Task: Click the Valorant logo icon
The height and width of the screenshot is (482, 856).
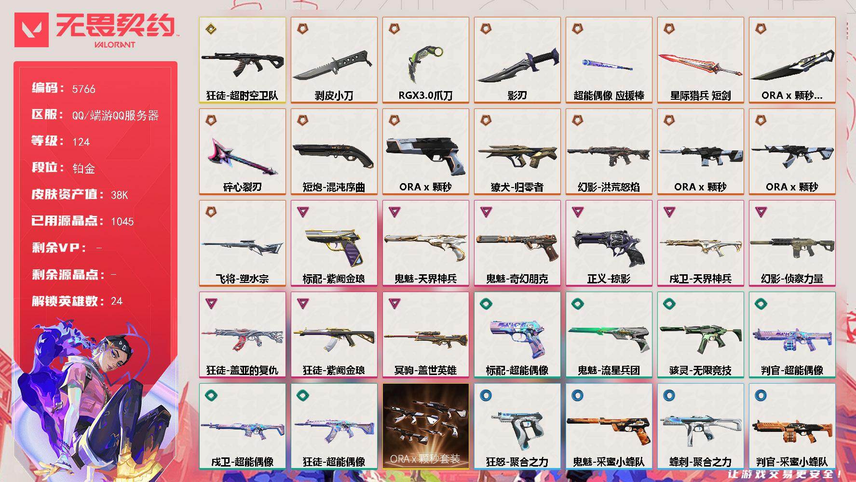Action: 32,30
